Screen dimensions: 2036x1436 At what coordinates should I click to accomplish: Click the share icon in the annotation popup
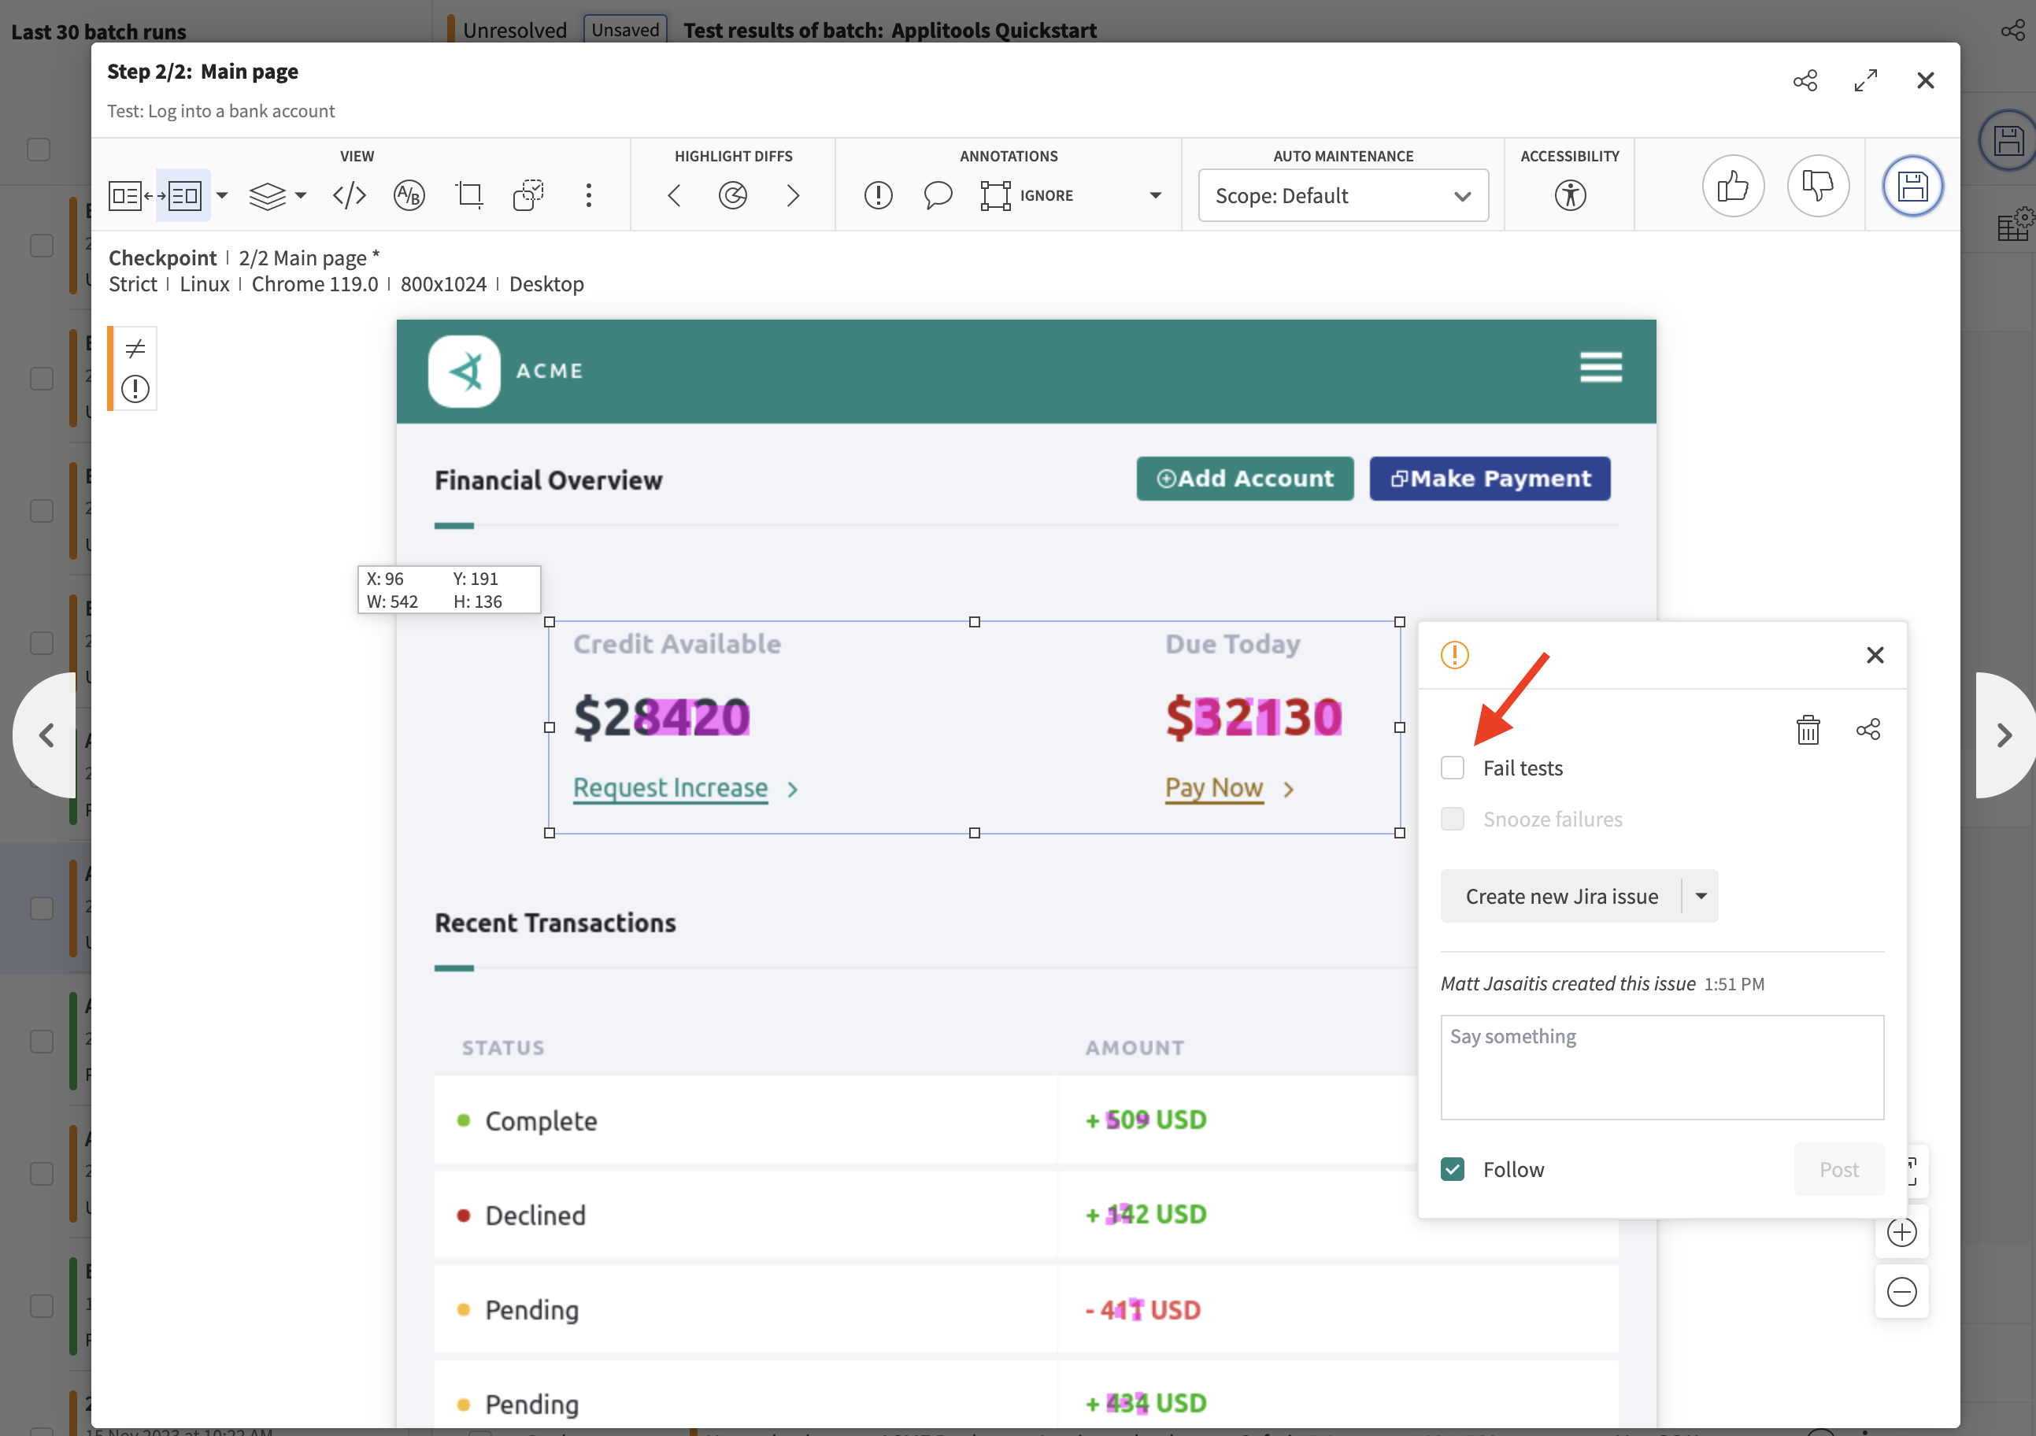(x=1867, y=729)
